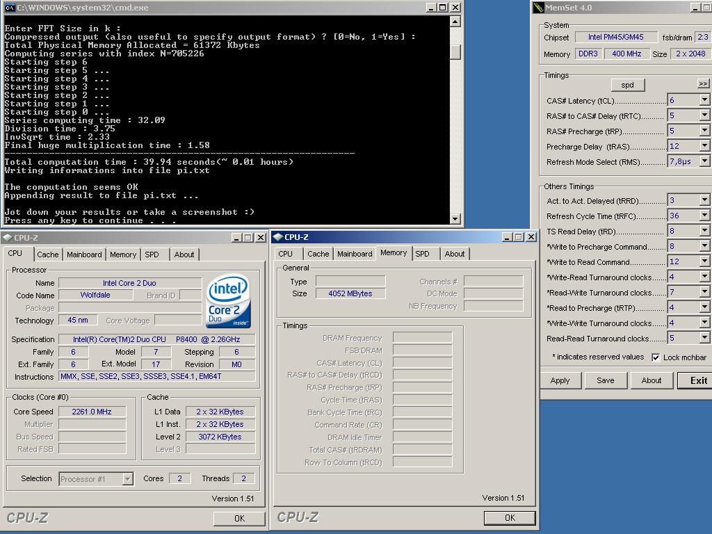Toggle the Lock mchbar checkbox
Screen dimensions: 712x534
coord(656,357)
